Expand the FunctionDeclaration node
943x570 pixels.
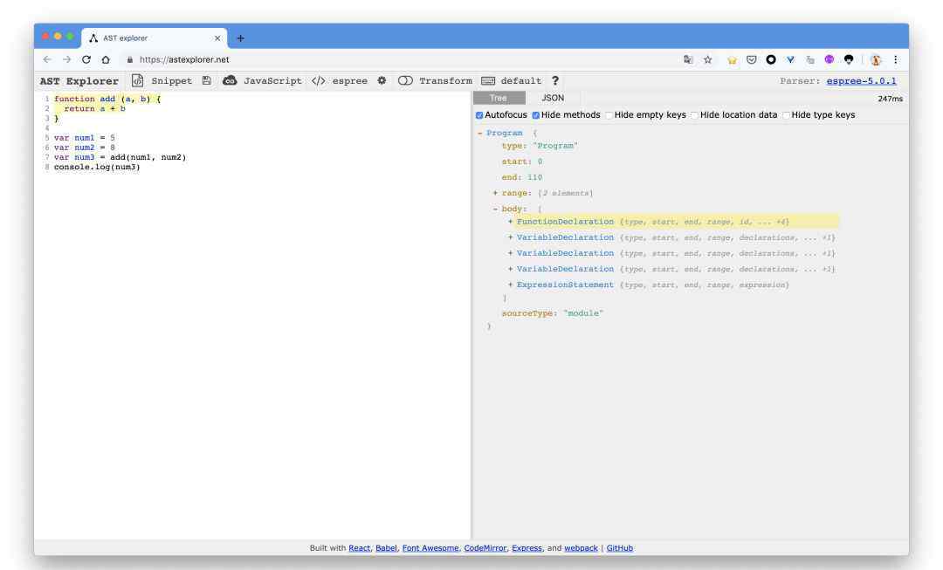point(510,222)
